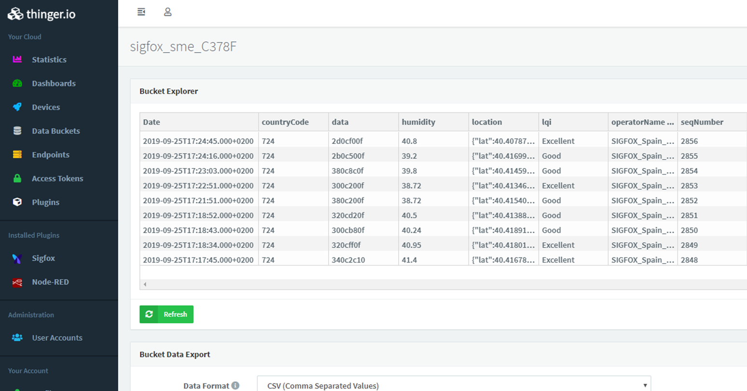Viewport: 747px width, 391px height.
Task: Click the Access Tokens lock icon
Action: pos(17,178)
